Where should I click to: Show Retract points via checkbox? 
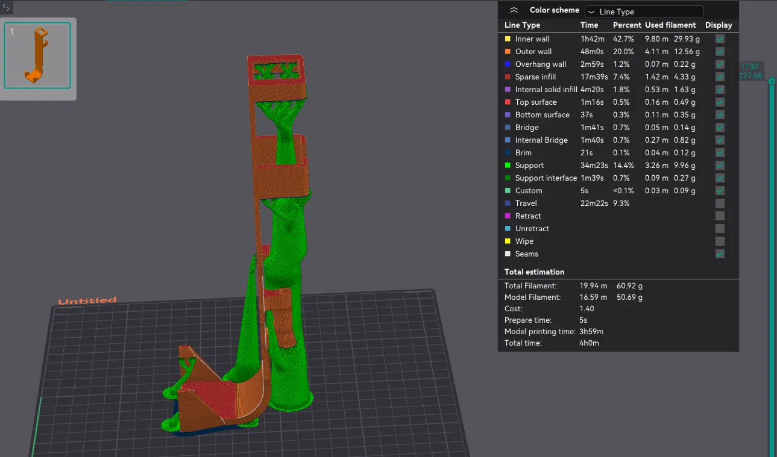pyautogui.click(x=720, y=216)
